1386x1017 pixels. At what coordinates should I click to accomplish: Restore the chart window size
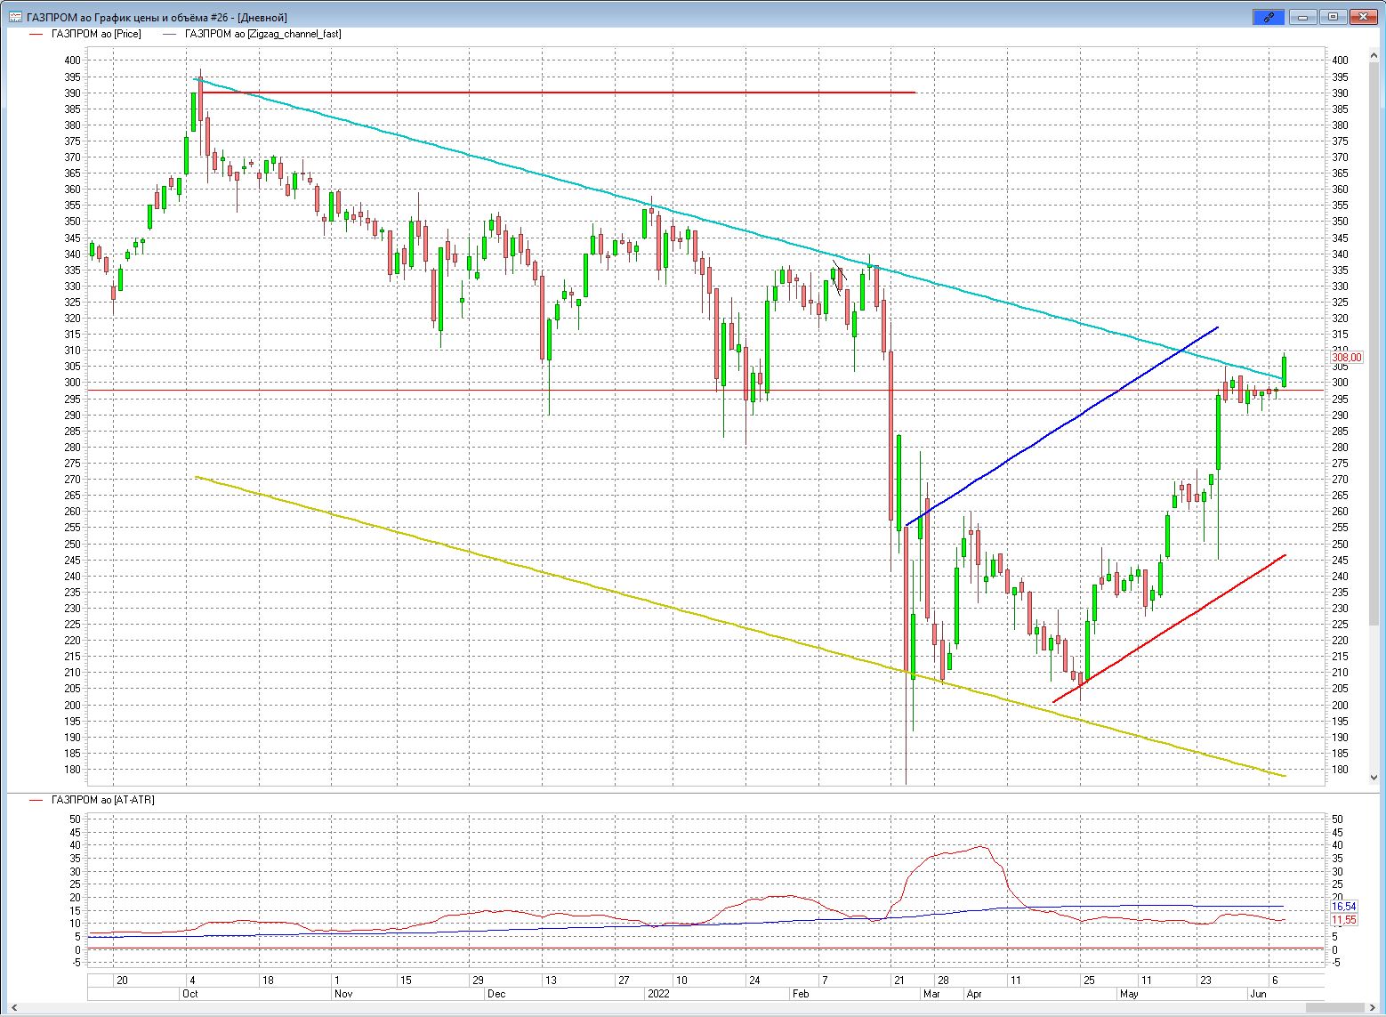pyautogui.click(x=1333, y=17)
